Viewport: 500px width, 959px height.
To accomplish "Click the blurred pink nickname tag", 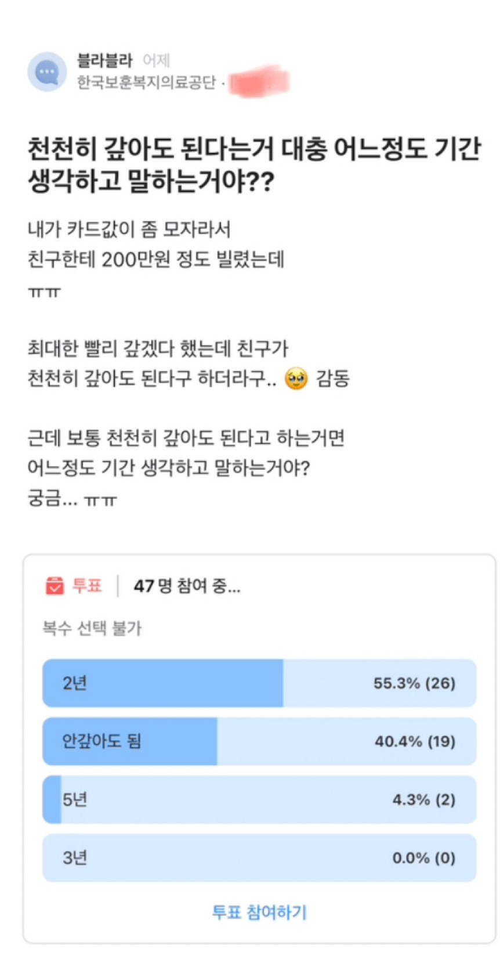I will pyautogui.click(x=259, y=82).
